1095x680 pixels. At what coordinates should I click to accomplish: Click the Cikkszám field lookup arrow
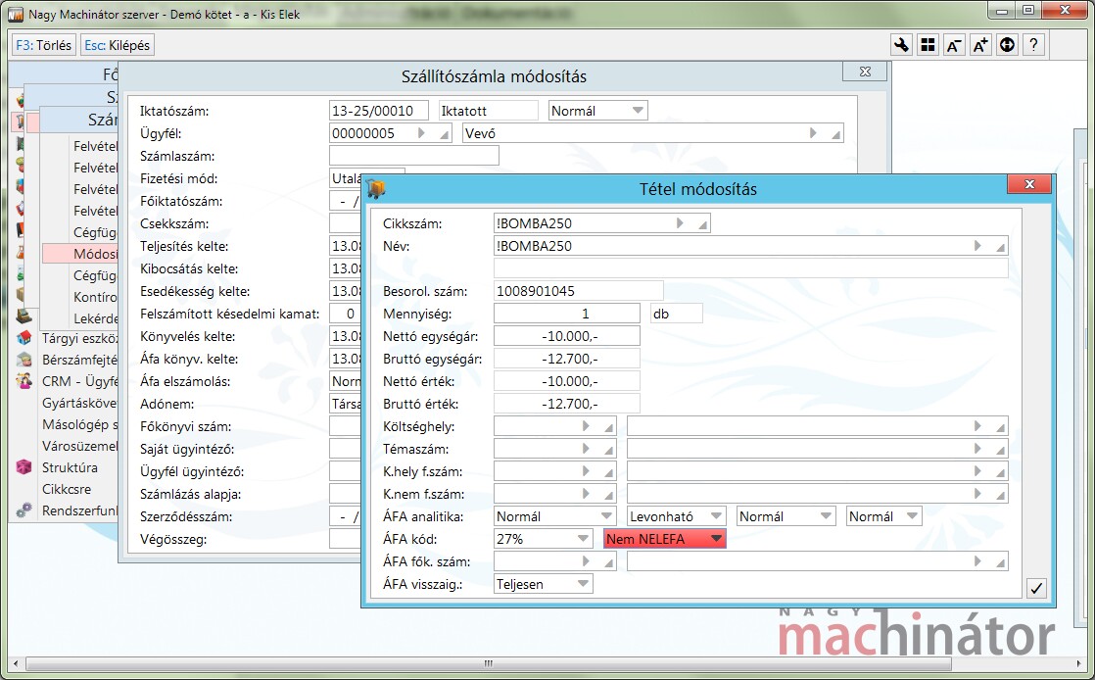click(x=680, y=223)
